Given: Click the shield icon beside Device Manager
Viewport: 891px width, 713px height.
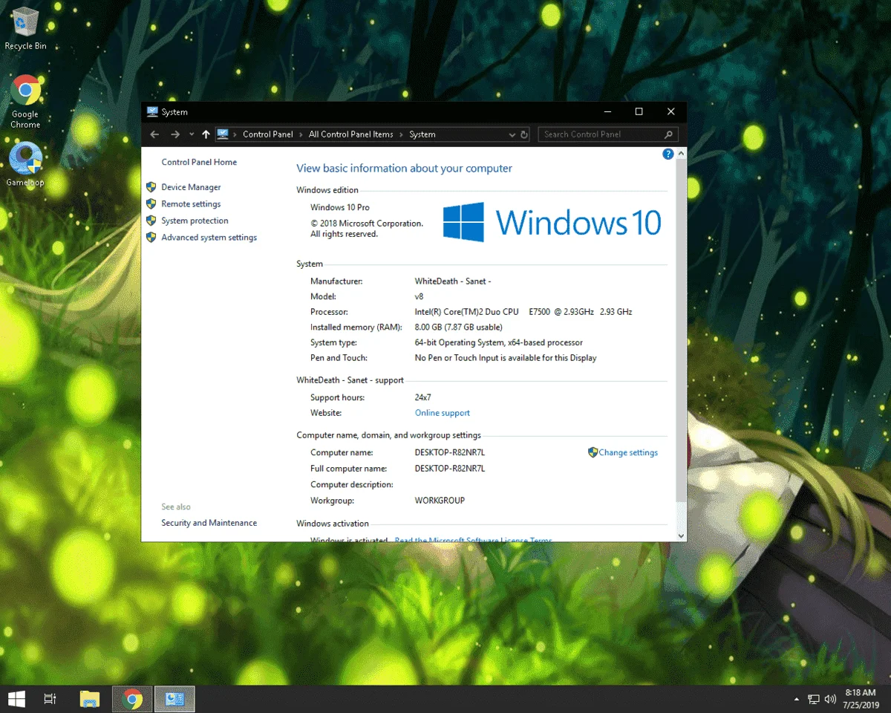Looking at the screenshot, I should pyautogui.click(x=151, y=187).
